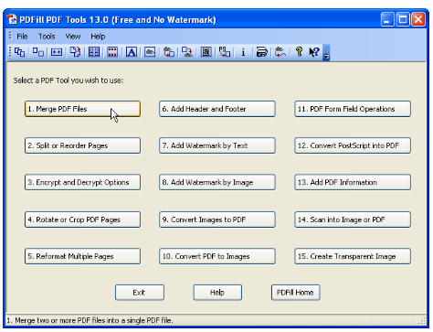This screenshot has height=332, width=433.
Task: Click the Scan into PDF scanner icon
Action: click(x=262, y=52)
